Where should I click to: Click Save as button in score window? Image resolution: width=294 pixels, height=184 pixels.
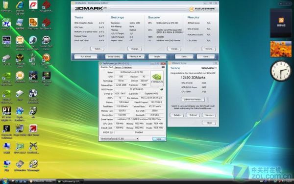click(209, 115)
